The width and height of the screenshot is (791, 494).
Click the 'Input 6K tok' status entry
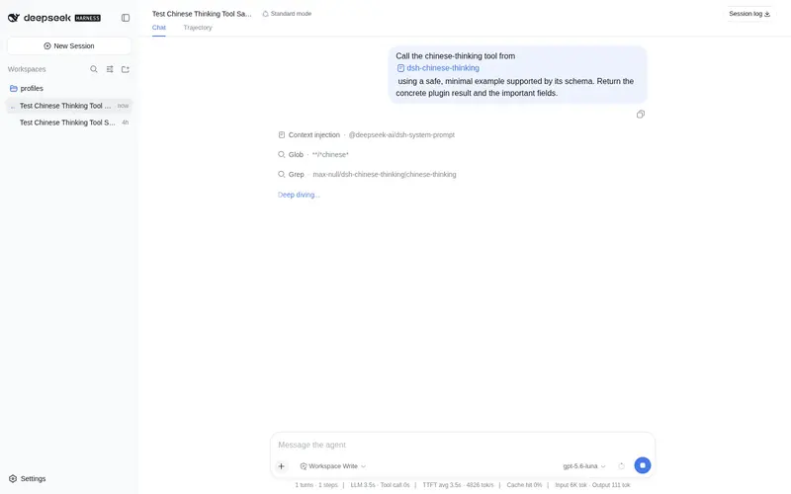click(x=571, y=485)
